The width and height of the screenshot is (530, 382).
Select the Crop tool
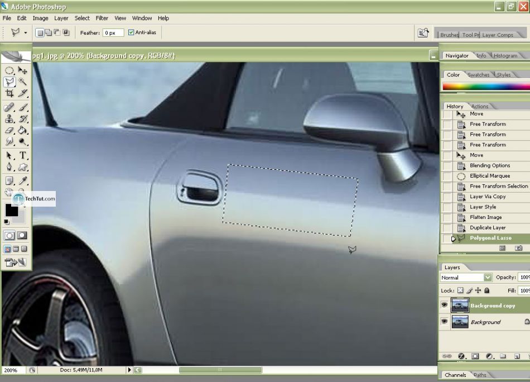coord(9,93)
